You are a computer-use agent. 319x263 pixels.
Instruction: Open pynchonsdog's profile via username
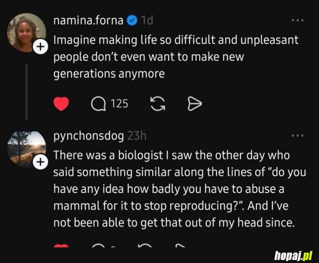[x=88, y=136]
